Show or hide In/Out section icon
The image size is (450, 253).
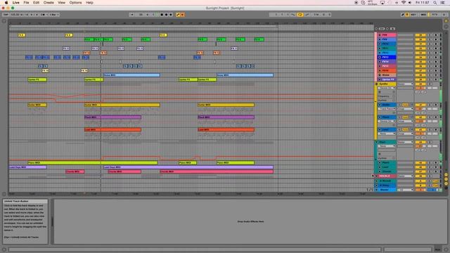pyautogui.click(x=446, y=174)
